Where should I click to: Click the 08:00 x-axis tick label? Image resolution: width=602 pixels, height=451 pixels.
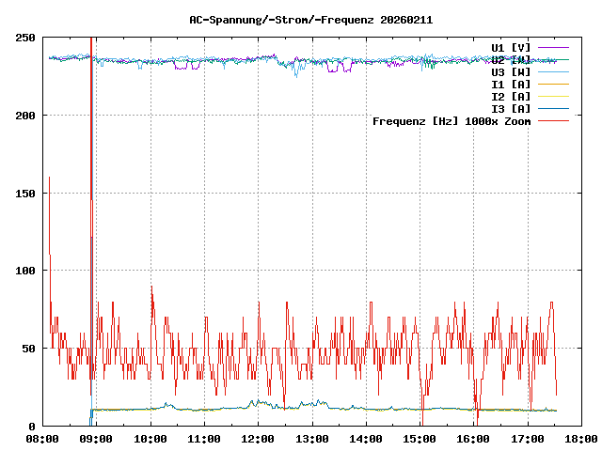tap(43, 439)
